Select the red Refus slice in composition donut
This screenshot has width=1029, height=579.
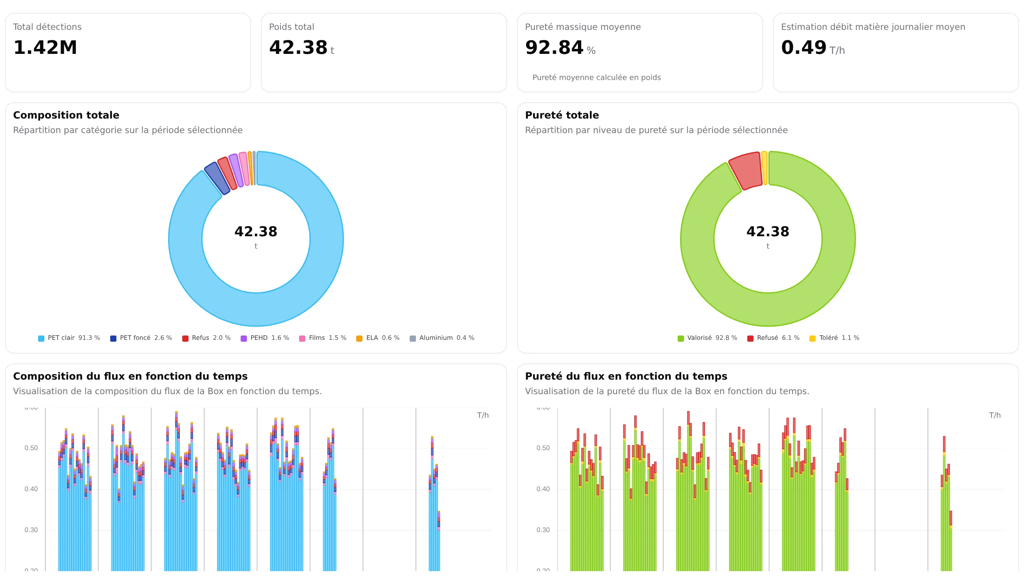tap(227, 173)
